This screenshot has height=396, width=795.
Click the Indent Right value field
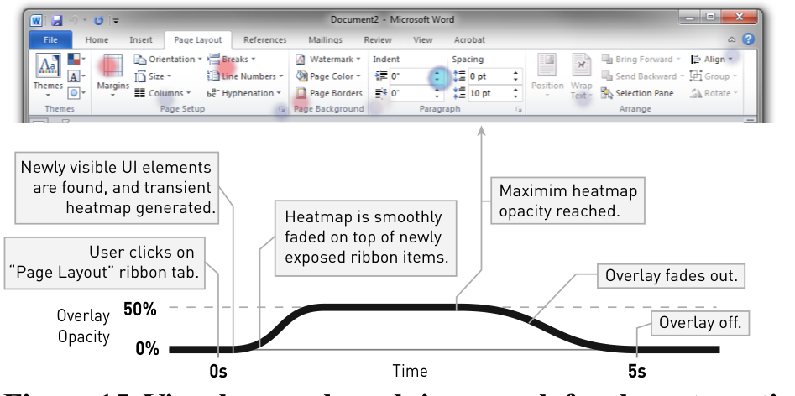tap(410, 93)
